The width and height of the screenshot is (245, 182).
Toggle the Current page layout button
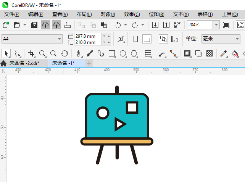174,39
